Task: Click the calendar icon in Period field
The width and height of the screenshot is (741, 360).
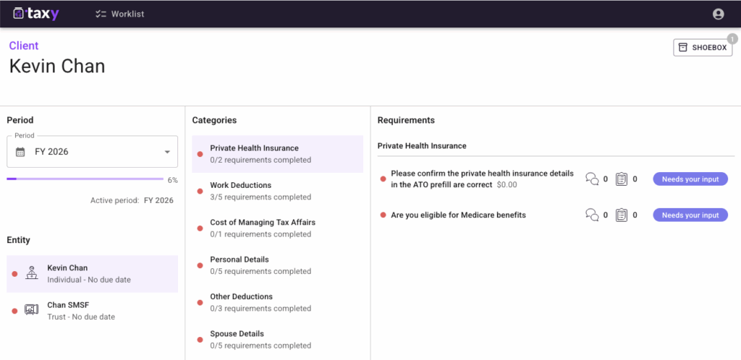Action: (20, 152)
